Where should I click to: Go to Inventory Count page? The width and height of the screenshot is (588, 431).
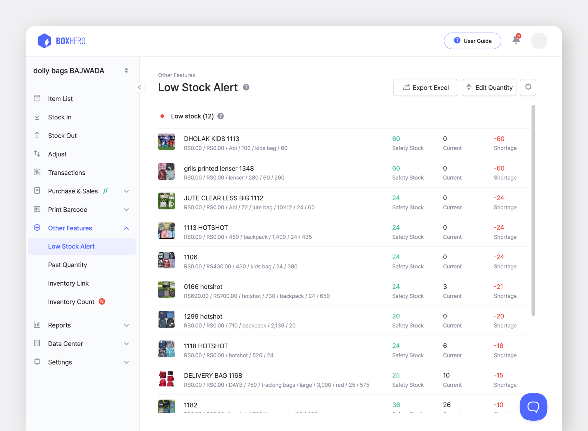point(71,302)
